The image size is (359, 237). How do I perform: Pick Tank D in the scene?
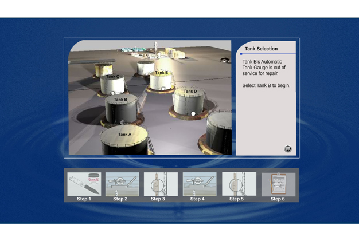click(189, 102)
